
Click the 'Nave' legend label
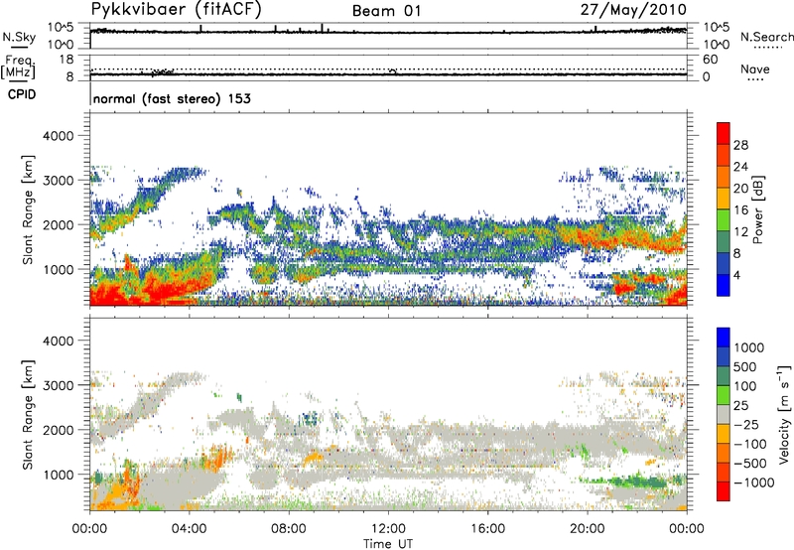tap(755, 69)
